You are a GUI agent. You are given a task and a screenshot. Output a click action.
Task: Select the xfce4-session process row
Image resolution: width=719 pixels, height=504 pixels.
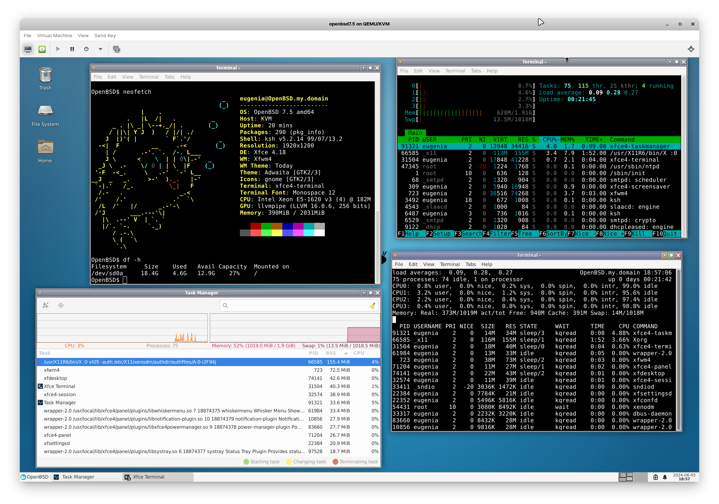click(208, 394)
